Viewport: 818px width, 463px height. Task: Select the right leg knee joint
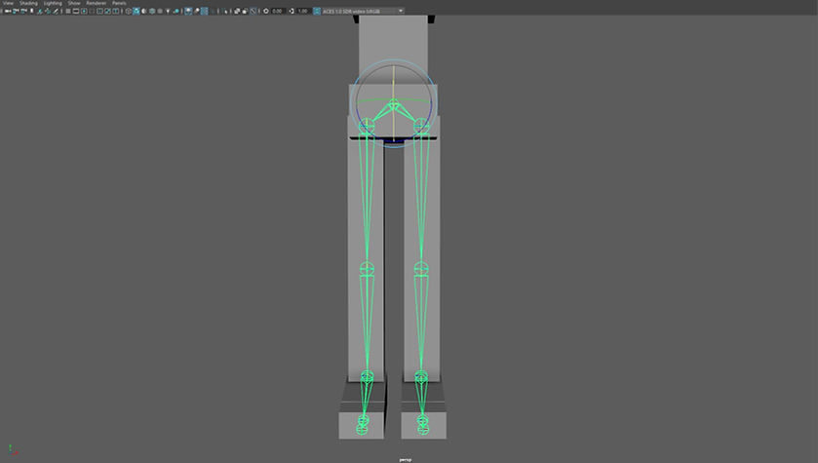(421, 269)
